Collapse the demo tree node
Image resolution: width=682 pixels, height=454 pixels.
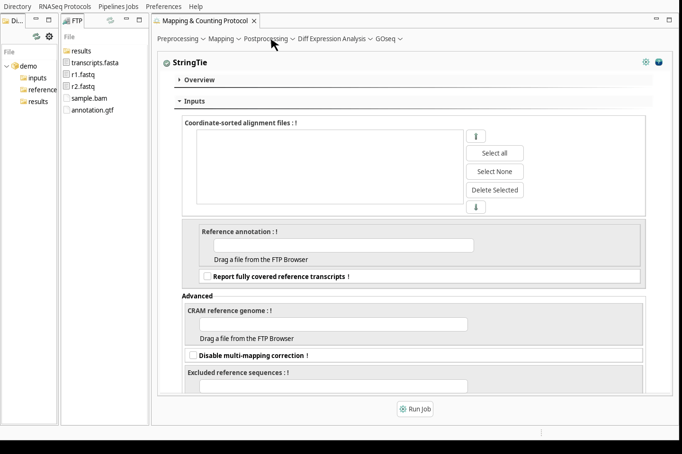click(x=7, y=66)
